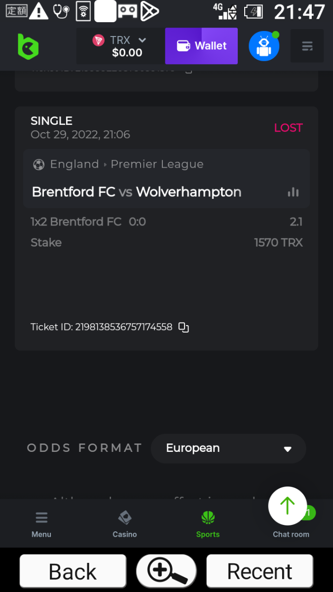Screen dimensions: 333x592
Task: Switch to the Casino tab
Action: (125, 524)
